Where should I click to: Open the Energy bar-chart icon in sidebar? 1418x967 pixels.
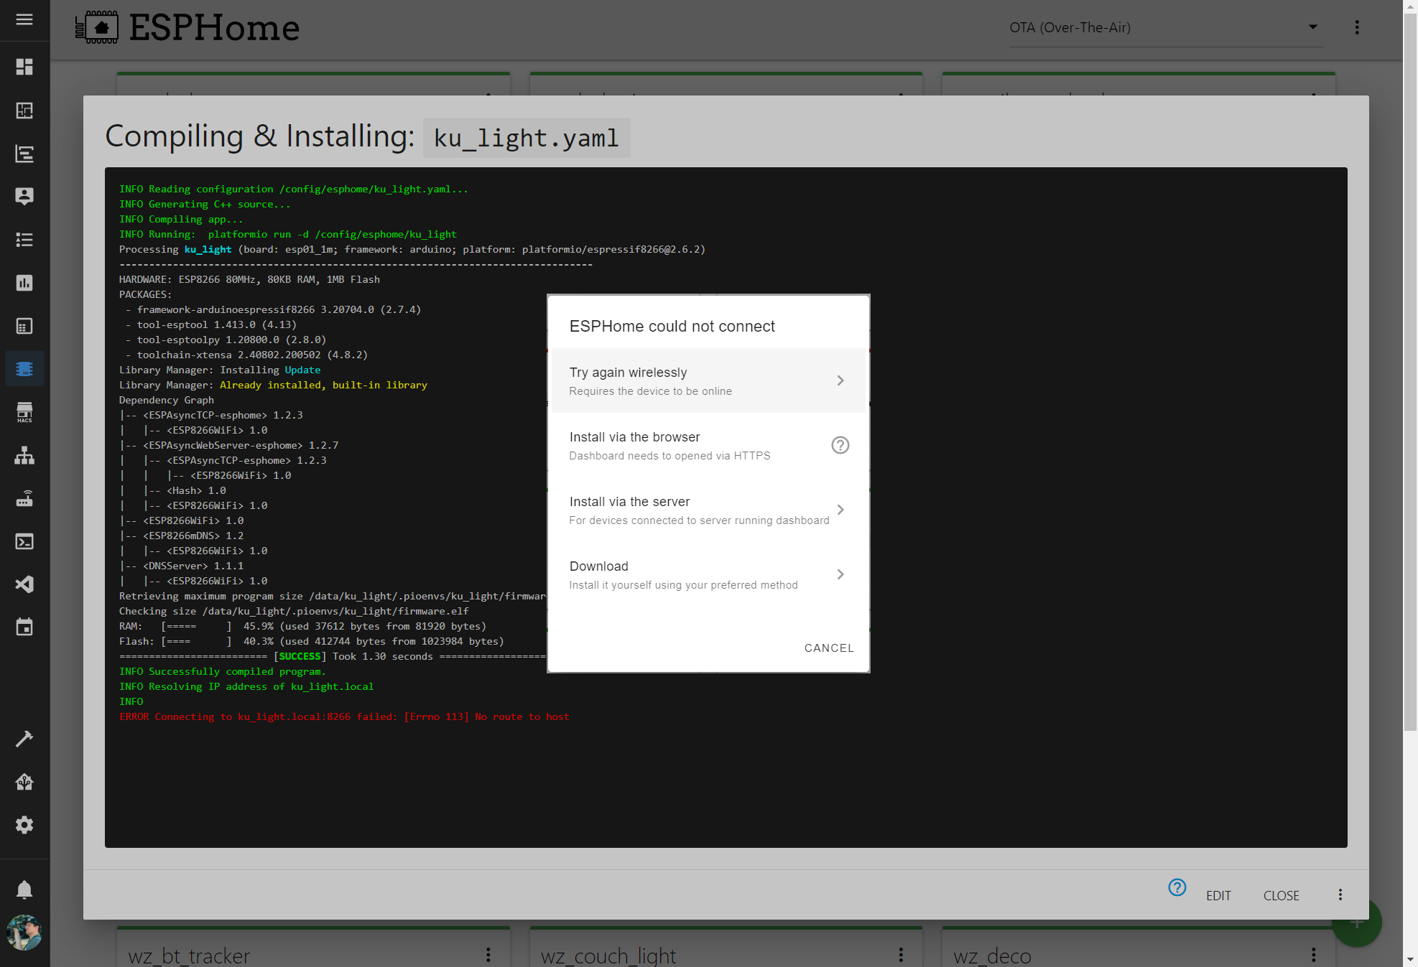click(x=24, y=153)
